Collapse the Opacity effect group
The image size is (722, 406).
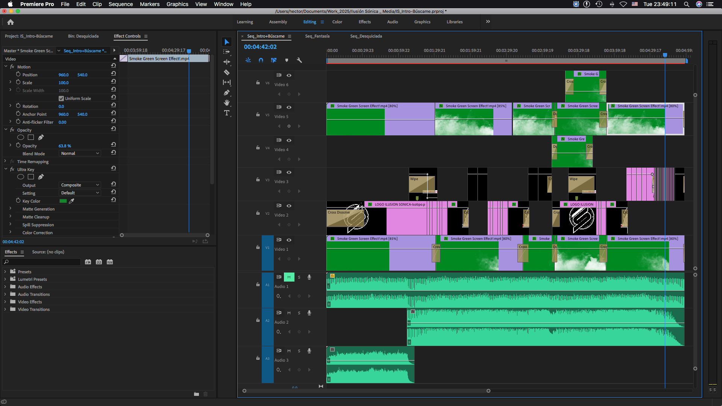[x=6, y=129]
